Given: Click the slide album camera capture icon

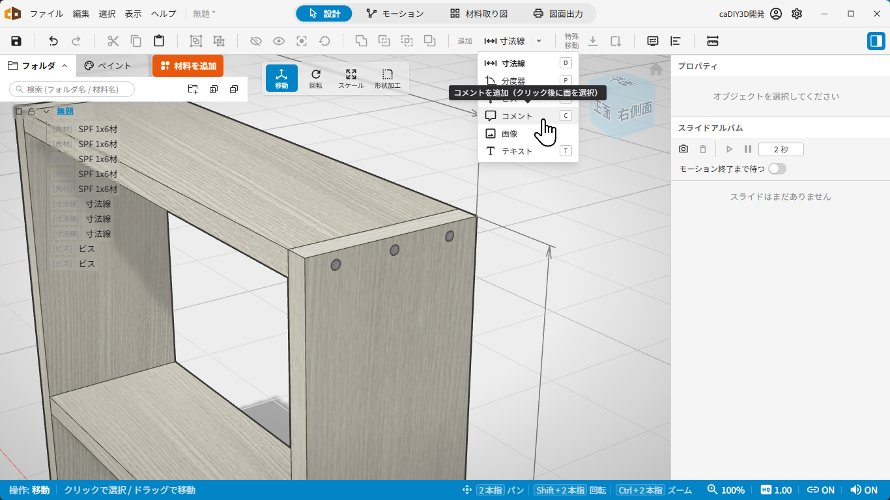Looking at the screenshot, I should 683,149.
